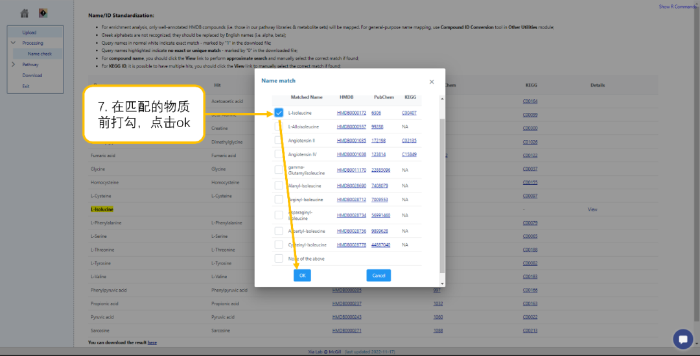Screen dimensions: 700x356
Task: Open KEGG C00164 link in background table
Action: click(x=530, y=101)
